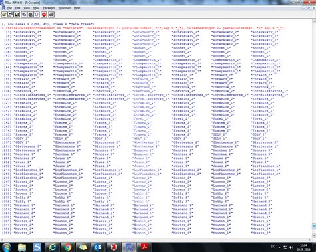Image resolution: width=316 pixels, height=252 pixels.
Task: Click the Copy toolbar icon
Action: [x=24, y=15]
